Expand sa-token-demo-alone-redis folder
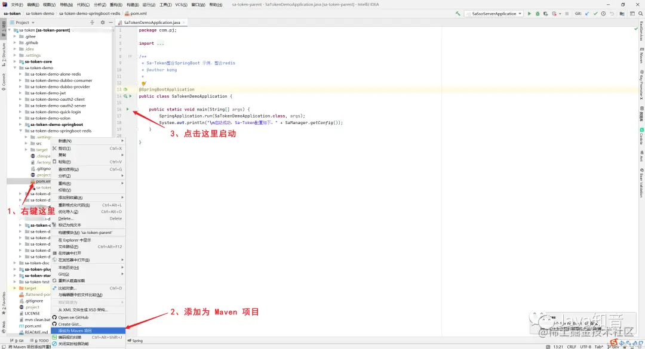This screenshot has width=645, height=349. pos(20,74)
